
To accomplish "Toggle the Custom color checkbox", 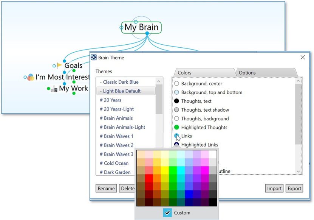I will 167,213.
